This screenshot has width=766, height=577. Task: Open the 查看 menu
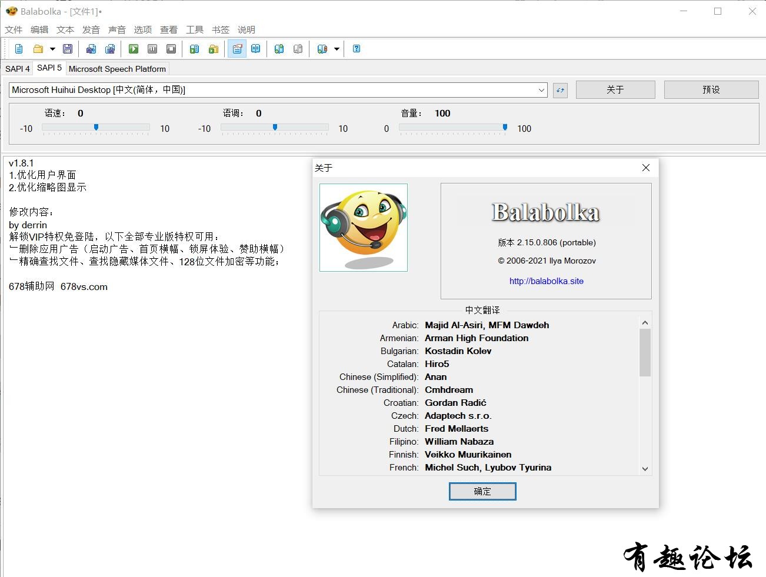(x=169, y=29)
